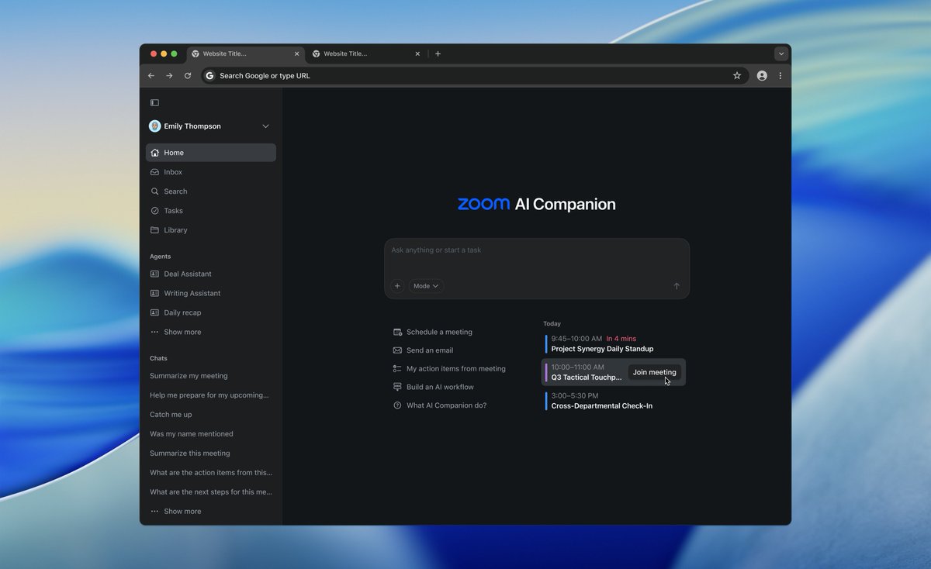Open Search in the sidebar

tap(211, 191)
